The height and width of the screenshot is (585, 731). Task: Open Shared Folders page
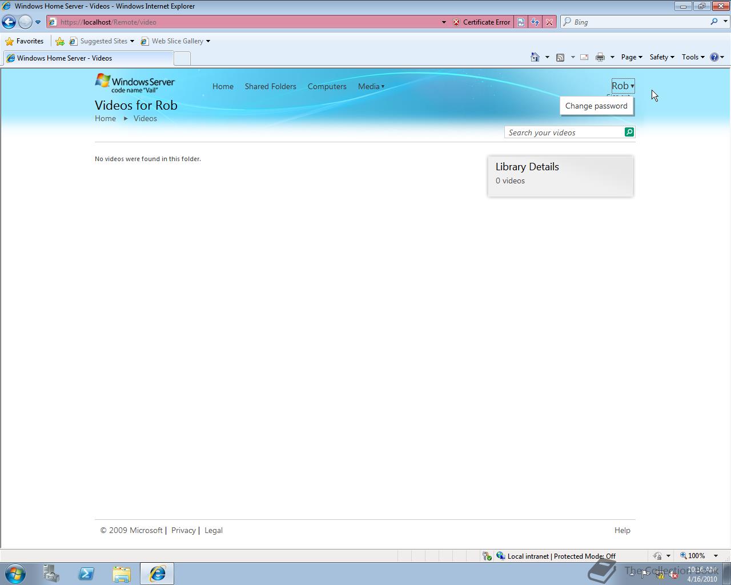click(271, 86)
